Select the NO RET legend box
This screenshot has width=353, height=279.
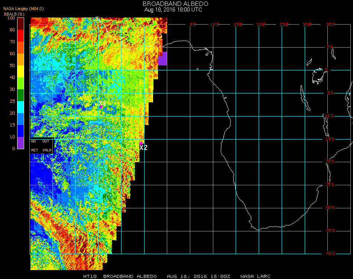coord(35,145)
